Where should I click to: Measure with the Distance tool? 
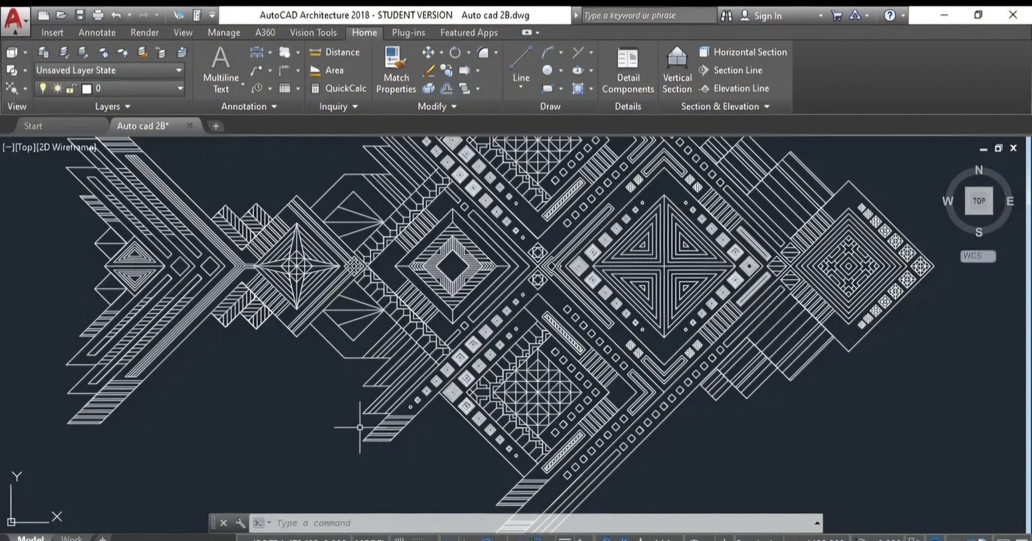tap(335, 52)
